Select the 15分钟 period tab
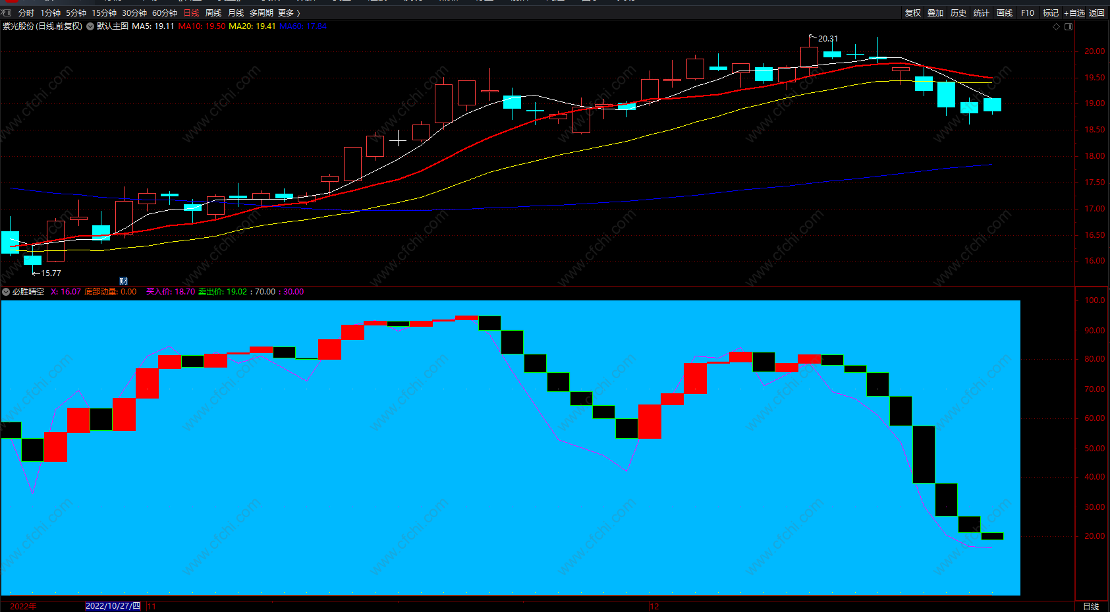The width and height of the screenshot is (1110, 612). 104,13
